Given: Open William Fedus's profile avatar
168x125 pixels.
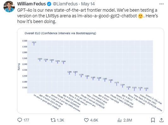Looking at the screenshot, I should pos(9,7).
